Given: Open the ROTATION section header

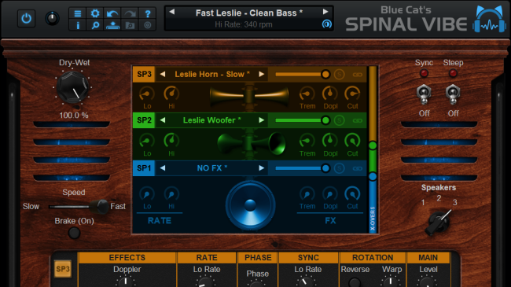Looking at the screenshot, I should 373,258.
